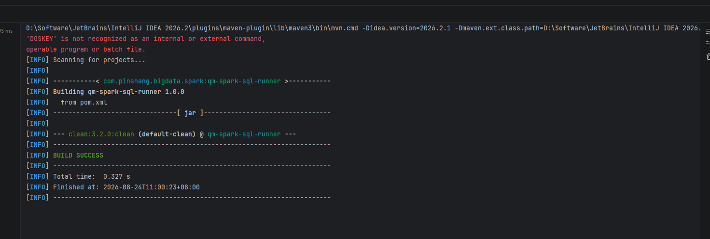Toggle soft-wrap icon in console gutter

[x=708, y=31]
